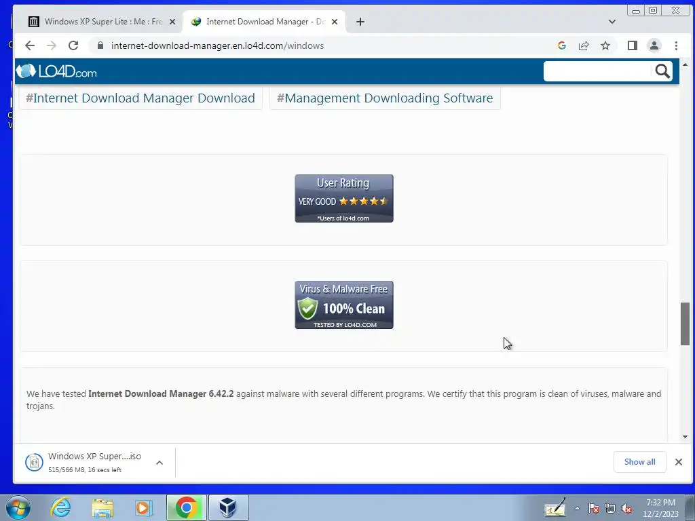Open #Management Downloading Software tag
This screenshot has width=695, height=521.
coord(385,98)
